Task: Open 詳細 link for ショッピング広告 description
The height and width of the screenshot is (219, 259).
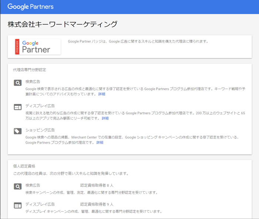Action: (x=100, y=142)
